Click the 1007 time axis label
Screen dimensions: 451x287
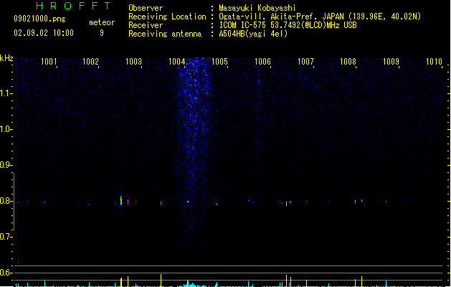coord(305,62)
